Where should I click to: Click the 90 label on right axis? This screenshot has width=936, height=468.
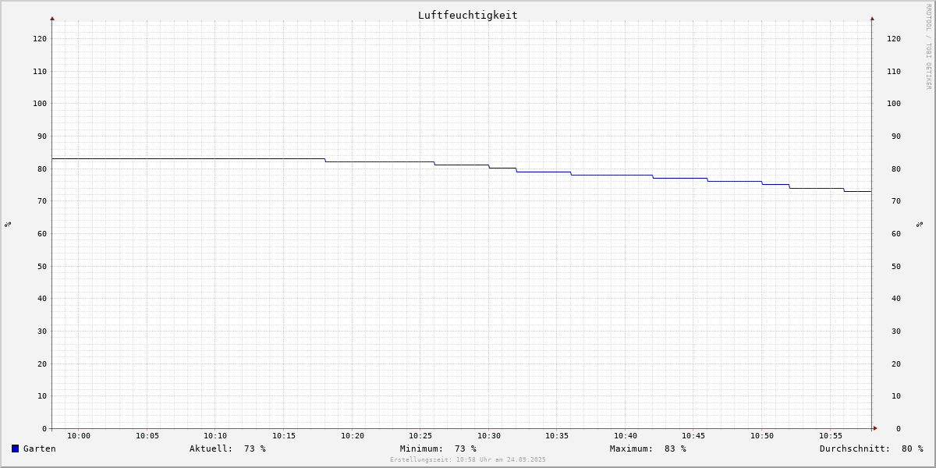point(896,136)
